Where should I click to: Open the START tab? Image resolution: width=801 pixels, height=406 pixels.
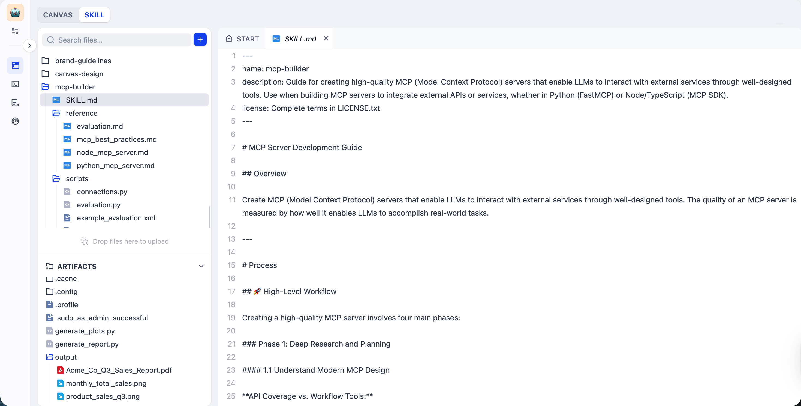click(x=242, y=39)
